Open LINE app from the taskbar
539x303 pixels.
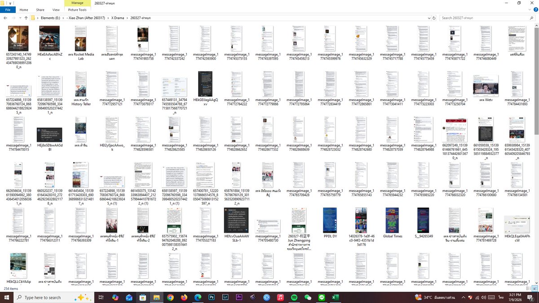pyautogui.click(x=322, y=297)
